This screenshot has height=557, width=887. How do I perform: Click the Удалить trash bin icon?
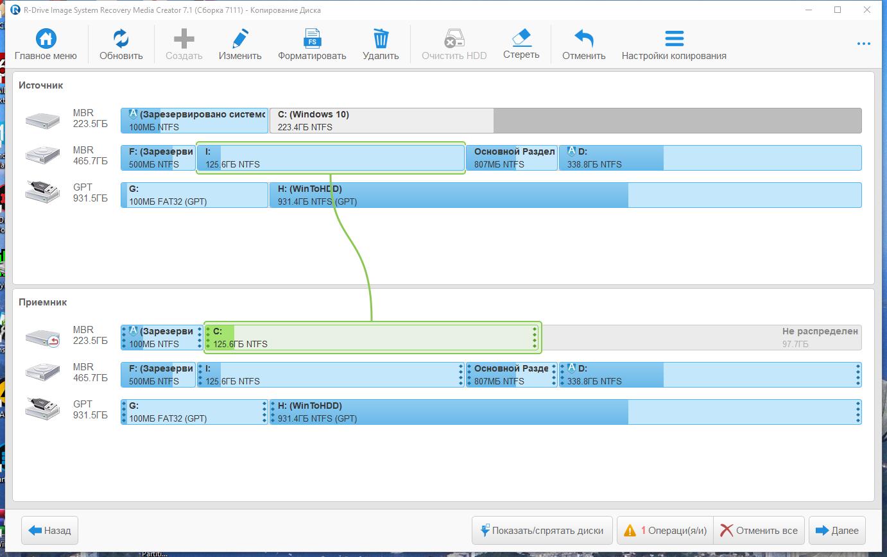[381, 39]
